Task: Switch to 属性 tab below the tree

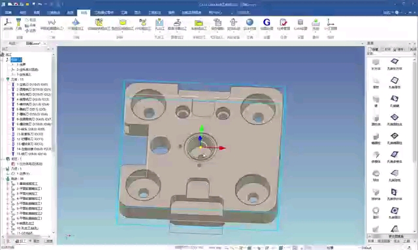Action: 35,241
